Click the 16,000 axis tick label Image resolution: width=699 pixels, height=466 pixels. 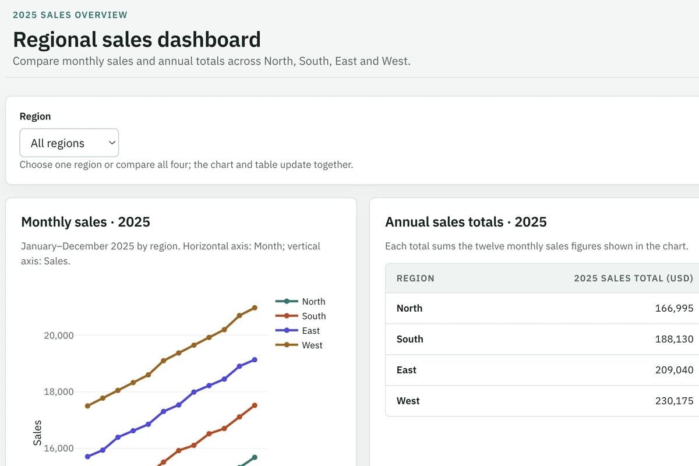(59, 449)
